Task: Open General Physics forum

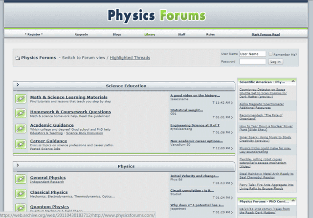Action: tap(48, 178)
